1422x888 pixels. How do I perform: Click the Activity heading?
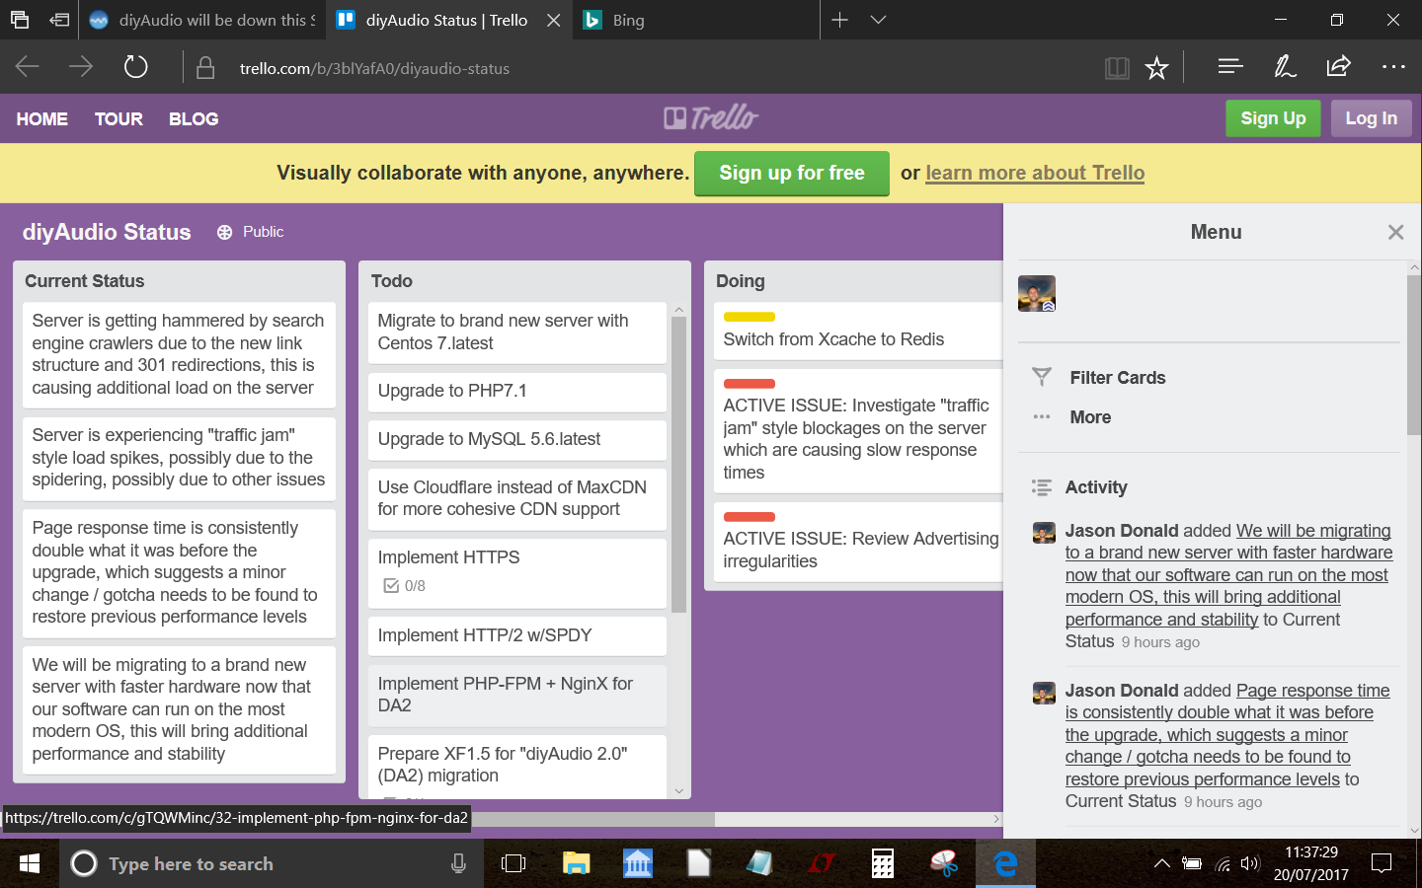tap(1096, 487)
